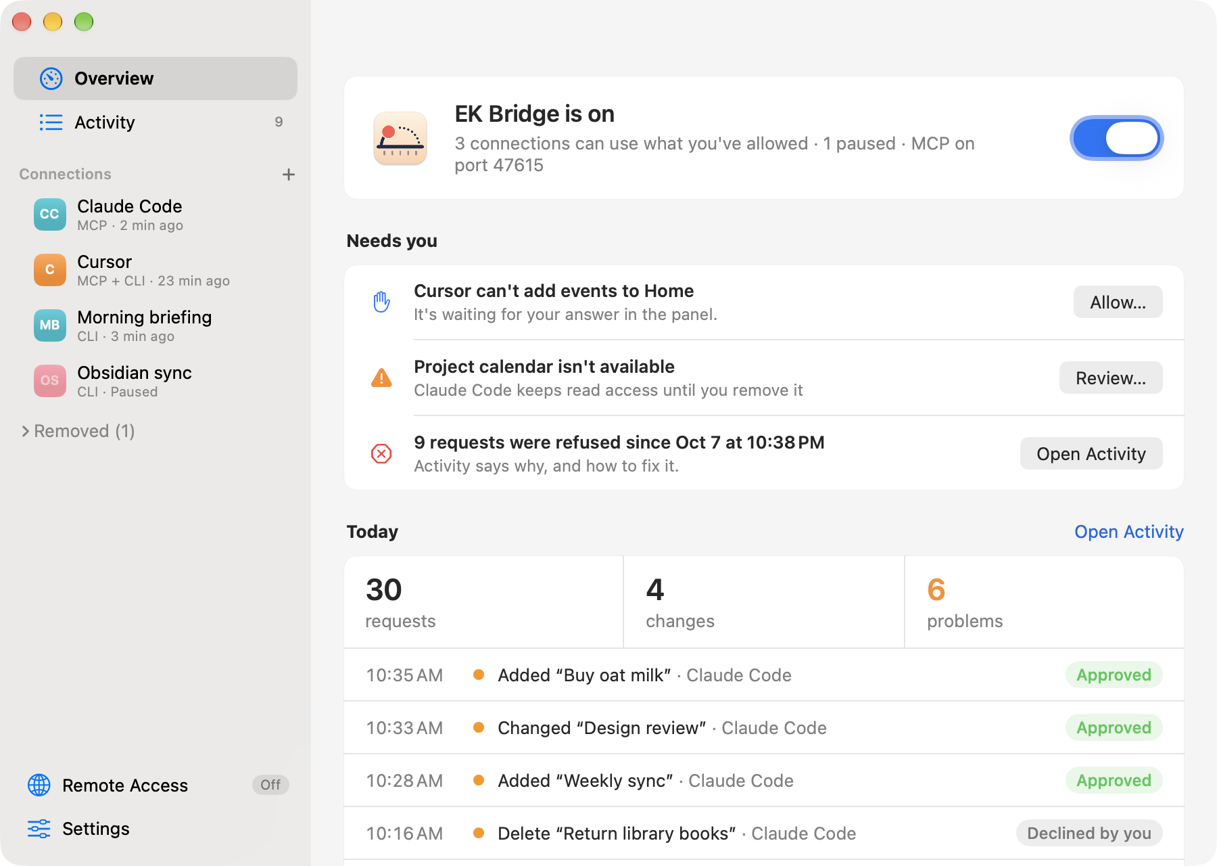Click the Connections section header

tap(65, 174)
